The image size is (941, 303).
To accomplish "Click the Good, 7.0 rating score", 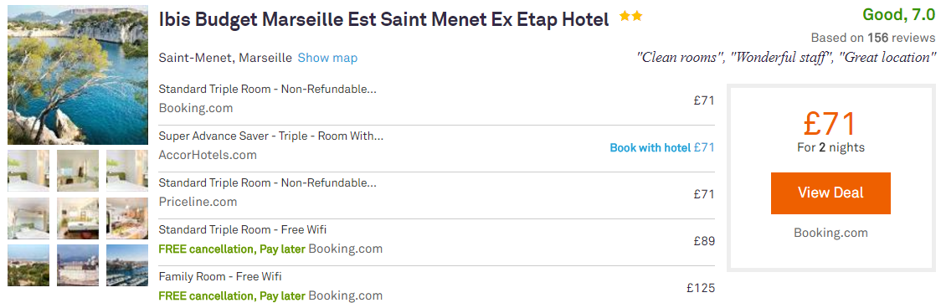I will point(899,14).
